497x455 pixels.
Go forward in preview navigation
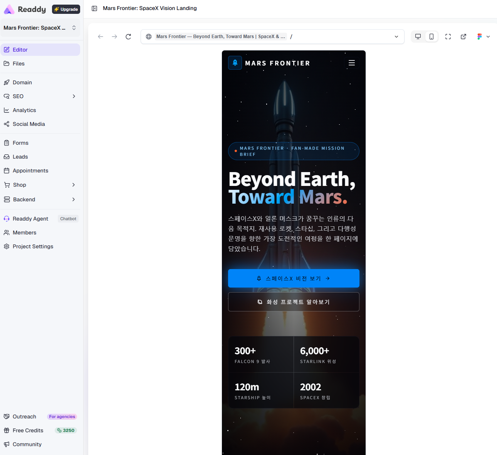click(114, 37)
